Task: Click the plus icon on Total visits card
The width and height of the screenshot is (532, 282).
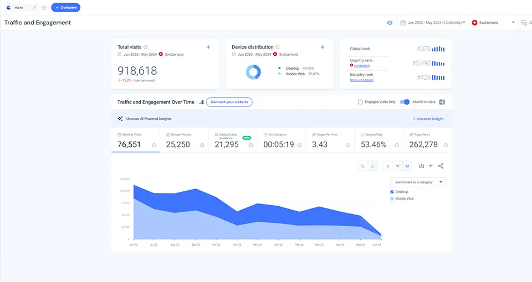Action: pyautogui.click(x=208, y=48)
